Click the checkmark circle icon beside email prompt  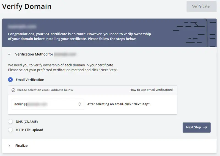(x=13, y=90)
